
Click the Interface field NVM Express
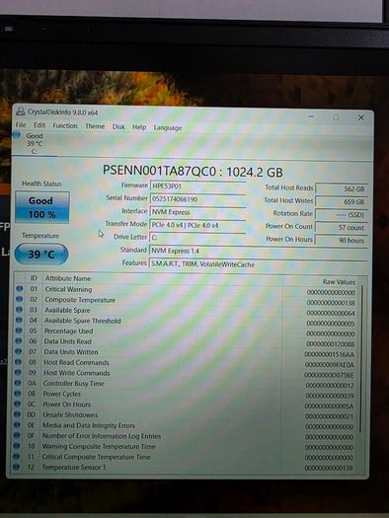(197, 212)
